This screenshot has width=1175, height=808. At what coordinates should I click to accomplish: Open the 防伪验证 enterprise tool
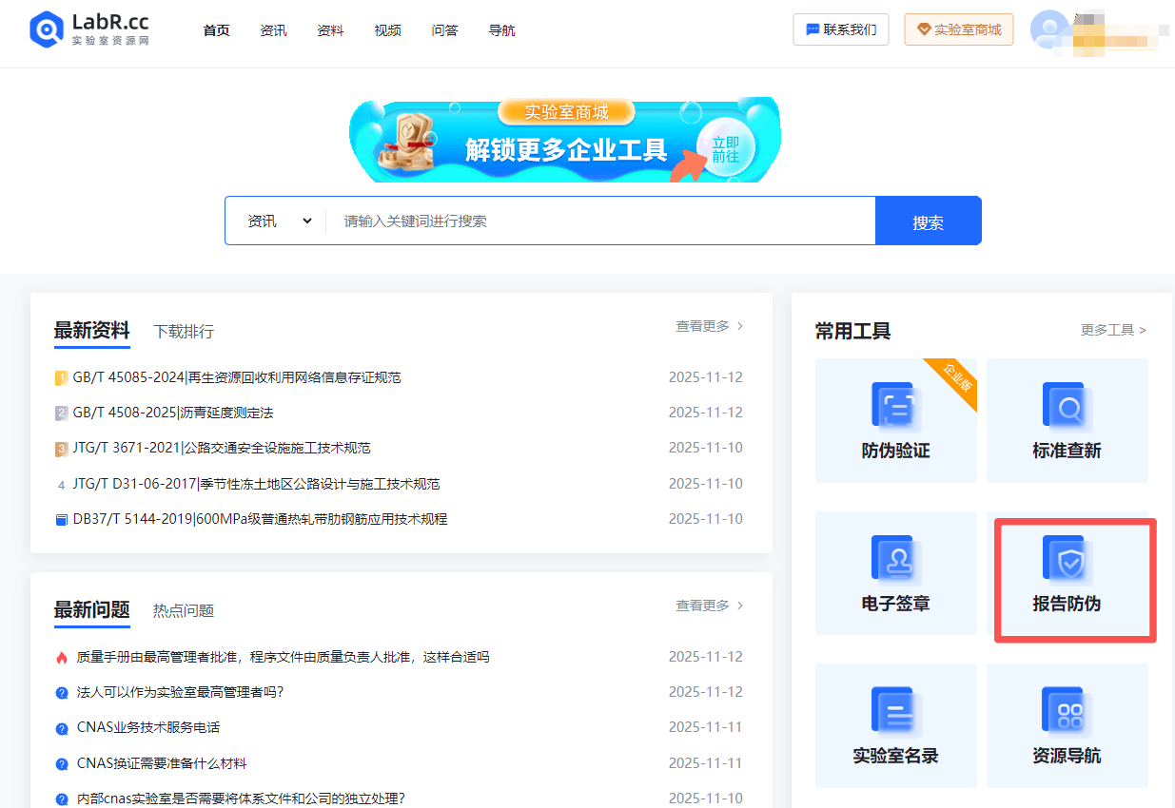(894, 420)
